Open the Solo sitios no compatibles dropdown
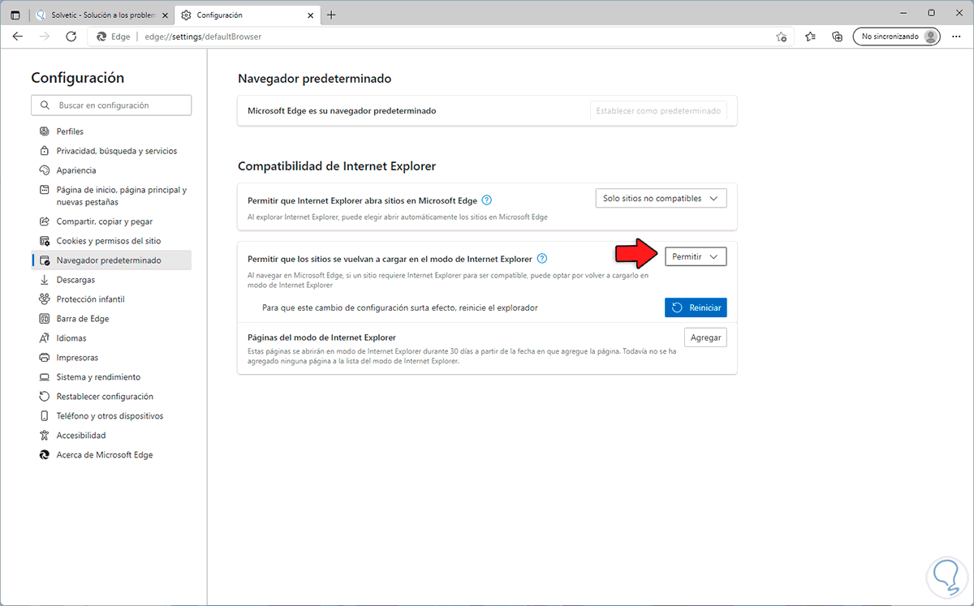This screenshot has width=974, height=606. [661, 199]
